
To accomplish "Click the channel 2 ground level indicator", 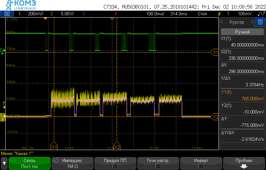I will click(x=3, y=51).
